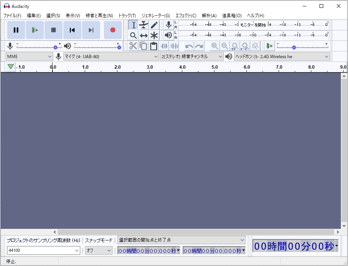The width and height of the screenshot is (348, 266).
Task: Click the Trim audio outside selection icon
Action: click(164, 46)
